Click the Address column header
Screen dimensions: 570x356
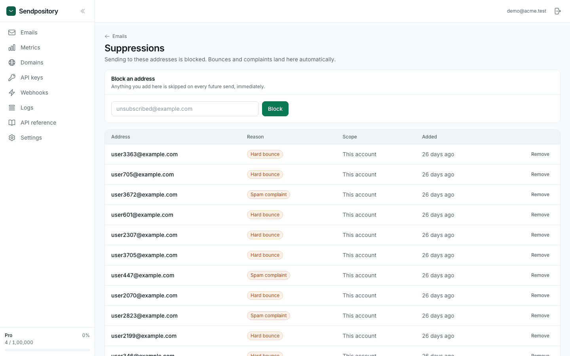click(x=121, y=137)
